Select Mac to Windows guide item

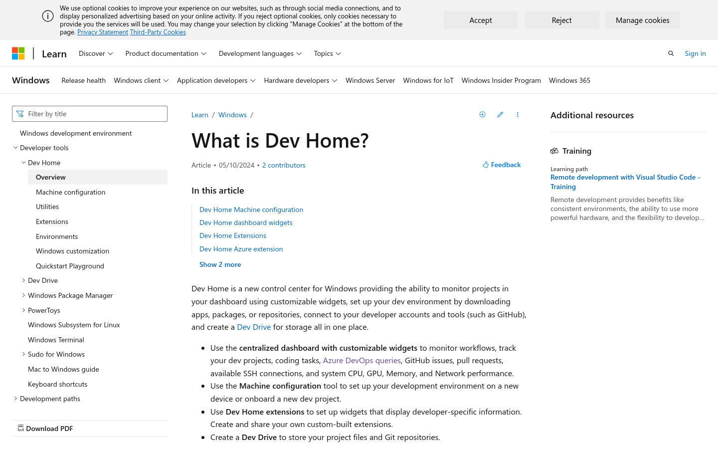[63, 369]
